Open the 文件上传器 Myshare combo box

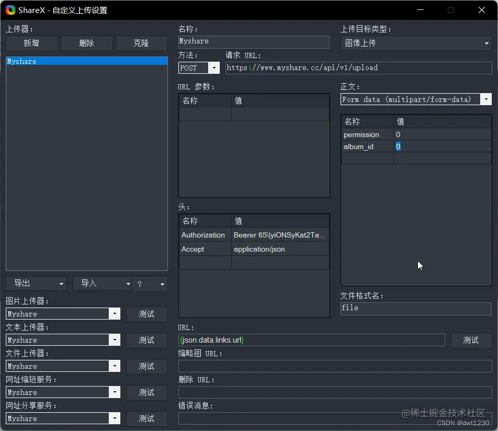click(x=63, y=366)
